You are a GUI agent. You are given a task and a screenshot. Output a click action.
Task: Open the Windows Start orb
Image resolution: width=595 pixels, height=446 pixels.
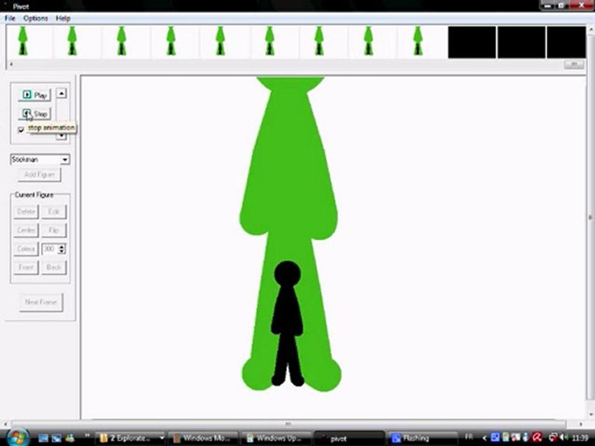coord(17,437)
